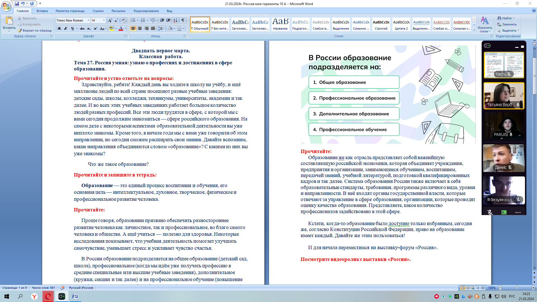Open the font size dropdown
The width and height of the screenshot is (537, 302).
click(x=104, y=20)
